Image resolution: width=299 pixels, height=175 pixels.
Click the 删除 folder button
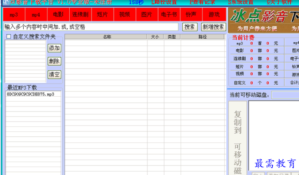pos(54,61)
